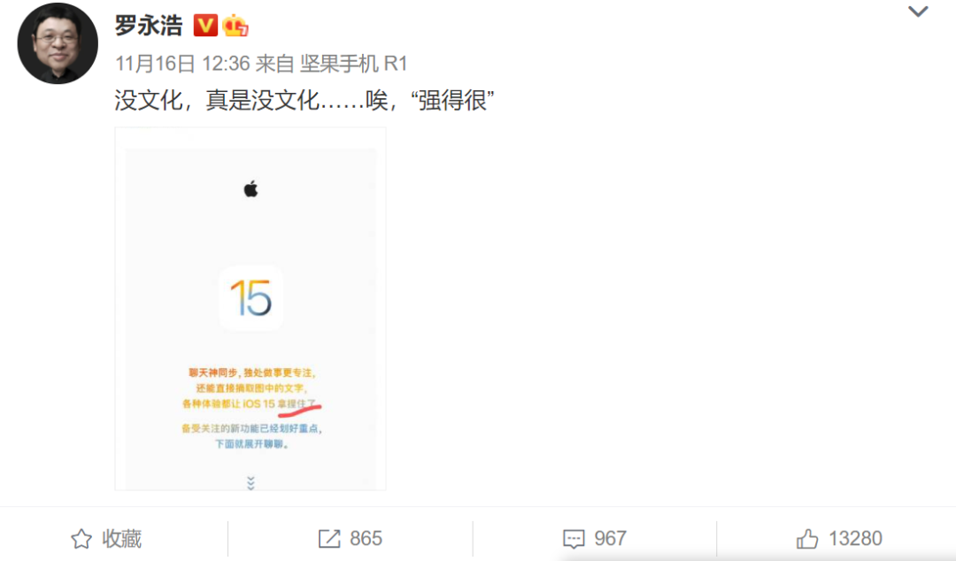The height and width of the screenshot is (561, 956).
Task: Click the 收藏 label
Action: 122,539
